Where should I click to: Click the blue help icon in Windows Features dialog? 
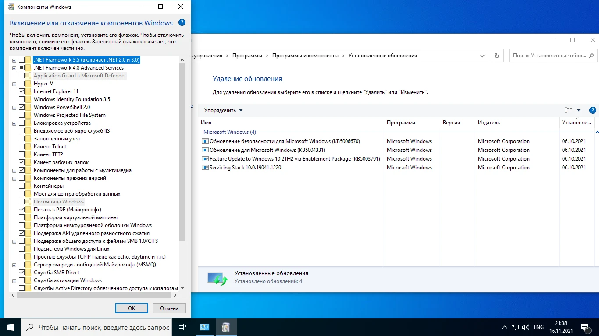pos(182,23)
